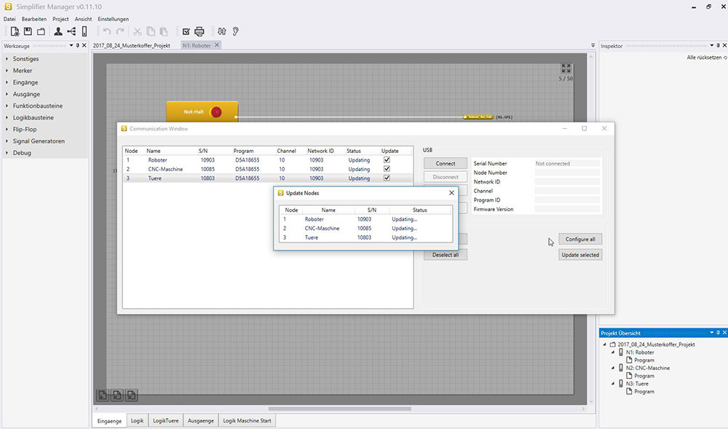Viewport: 728px width, 429px height.
Task: Expand Signal Generatoren category
Action: pyautogui.click(x=7, y=141)
